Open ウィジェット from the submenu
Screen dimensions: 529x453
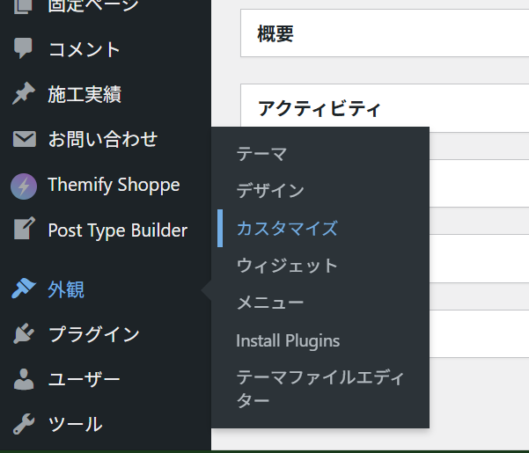pyautogui.click(x=287, y=266)
